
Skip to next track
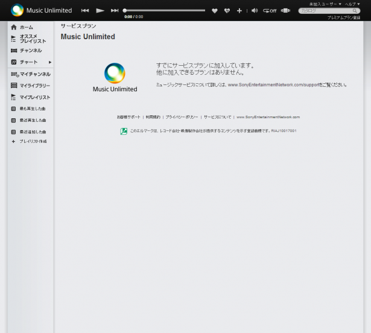(x=115, y=10)
